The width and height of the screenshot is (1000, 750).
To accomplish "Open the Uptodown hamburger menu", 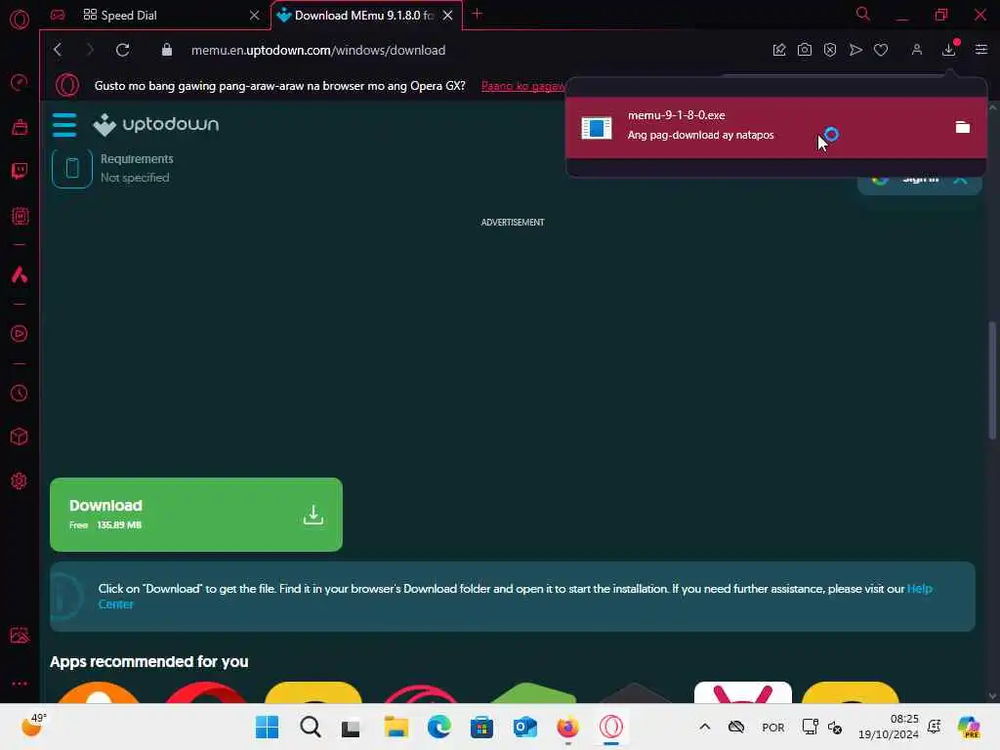I will click(64, 124).
